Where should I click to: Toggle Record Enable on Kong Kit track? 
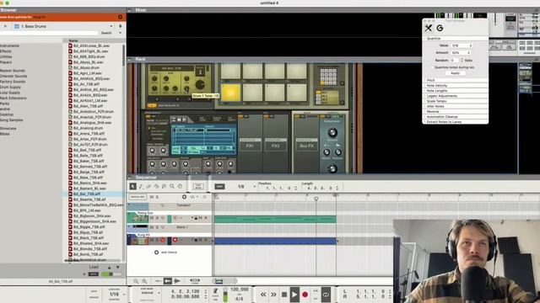pos(175,240)
